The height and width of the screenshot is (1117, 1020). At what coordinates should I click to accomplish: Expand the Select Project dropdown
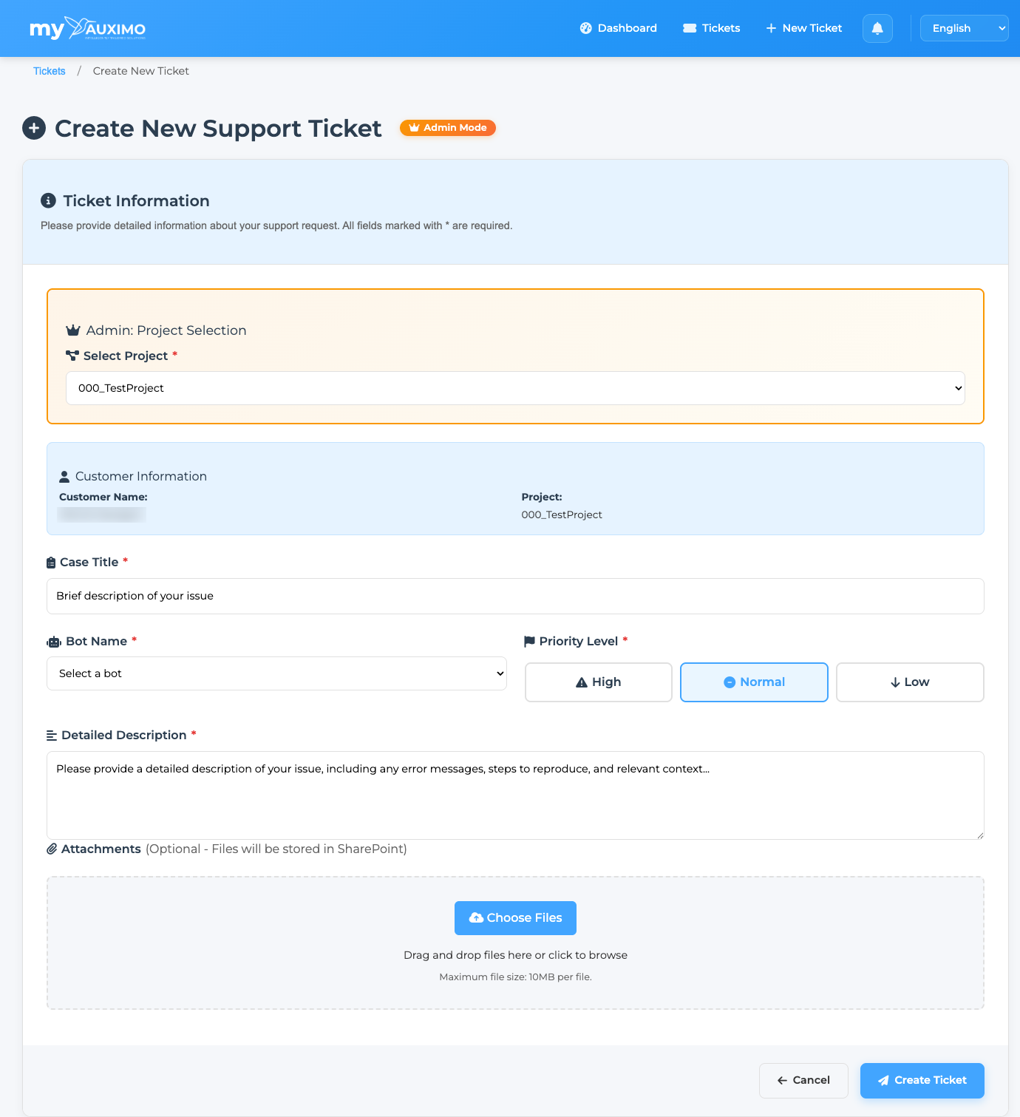click(515, 388)
